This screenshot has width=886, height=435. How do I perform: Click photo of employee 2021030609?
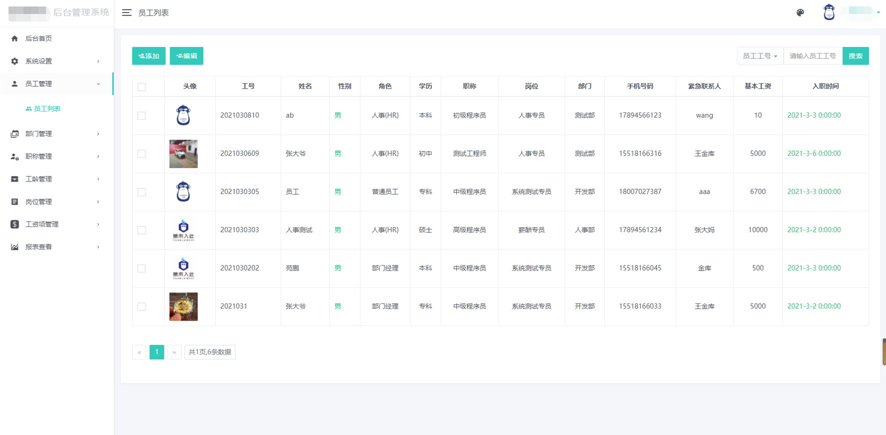183,153
